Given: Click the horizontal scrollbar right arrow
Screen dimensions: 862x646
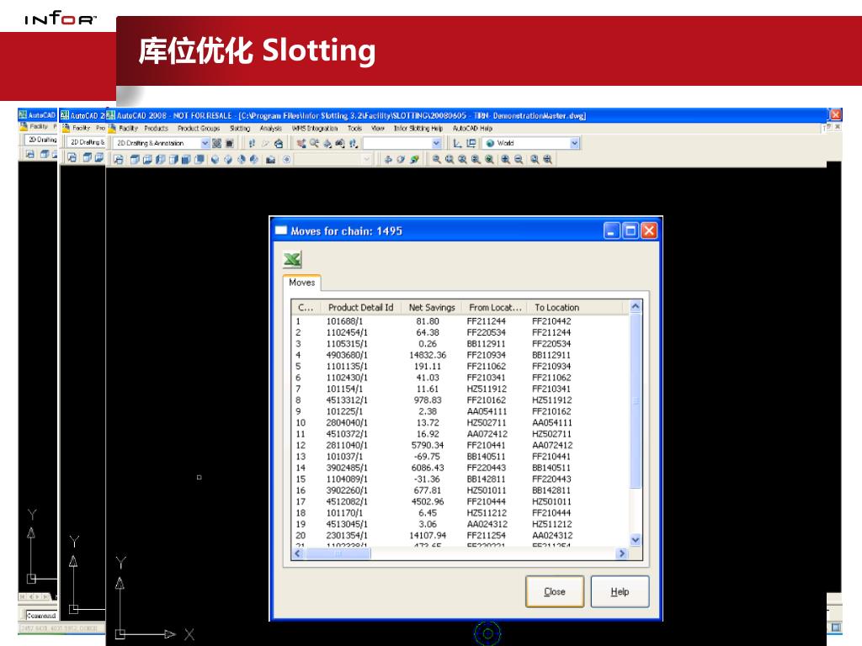Looking at the screenshot, I should tap(622, 553).
